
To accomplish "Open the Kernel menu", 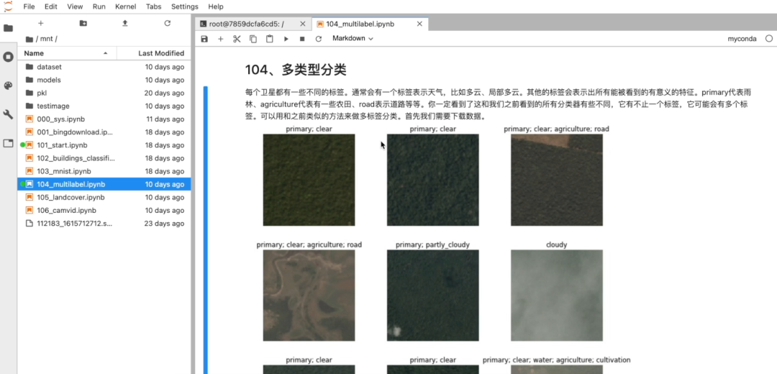I will tap(125, 6).
